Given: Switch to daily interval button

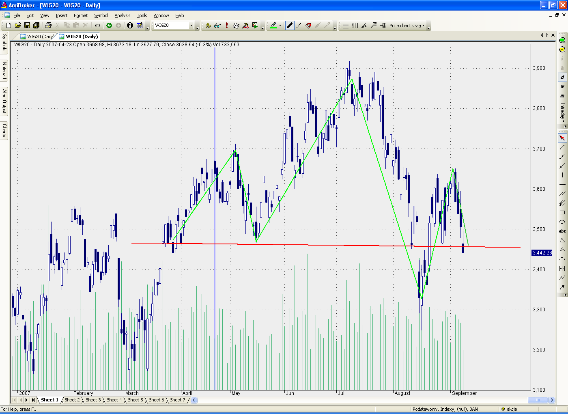Looking at the screenshot, I should coord(562,77).
